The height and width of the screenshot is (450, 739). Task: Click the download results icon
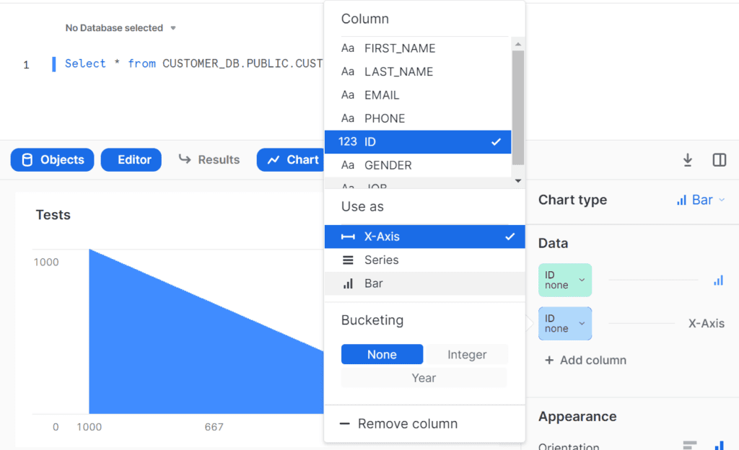(x=688, y=160)
